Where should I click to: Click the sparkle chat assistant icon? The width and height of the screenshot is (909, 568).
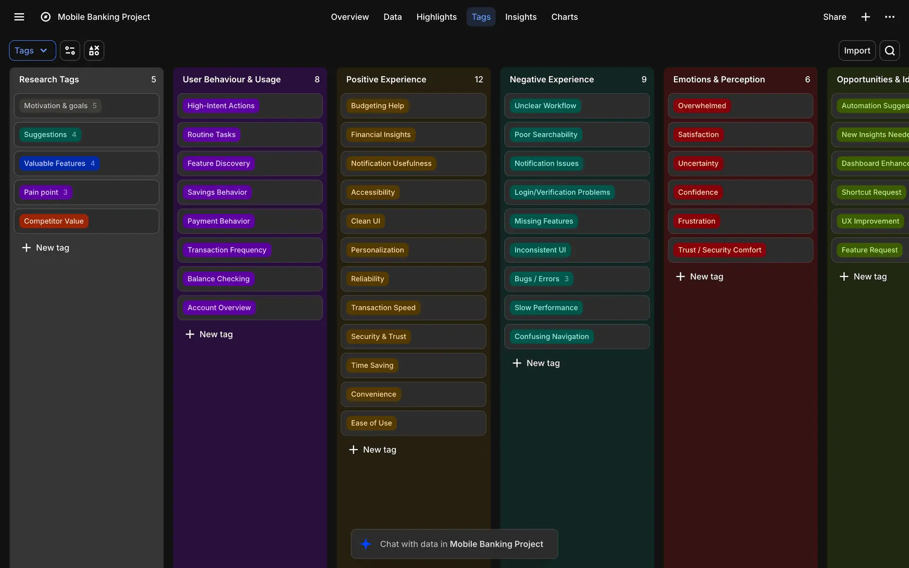tap(366, 544)
